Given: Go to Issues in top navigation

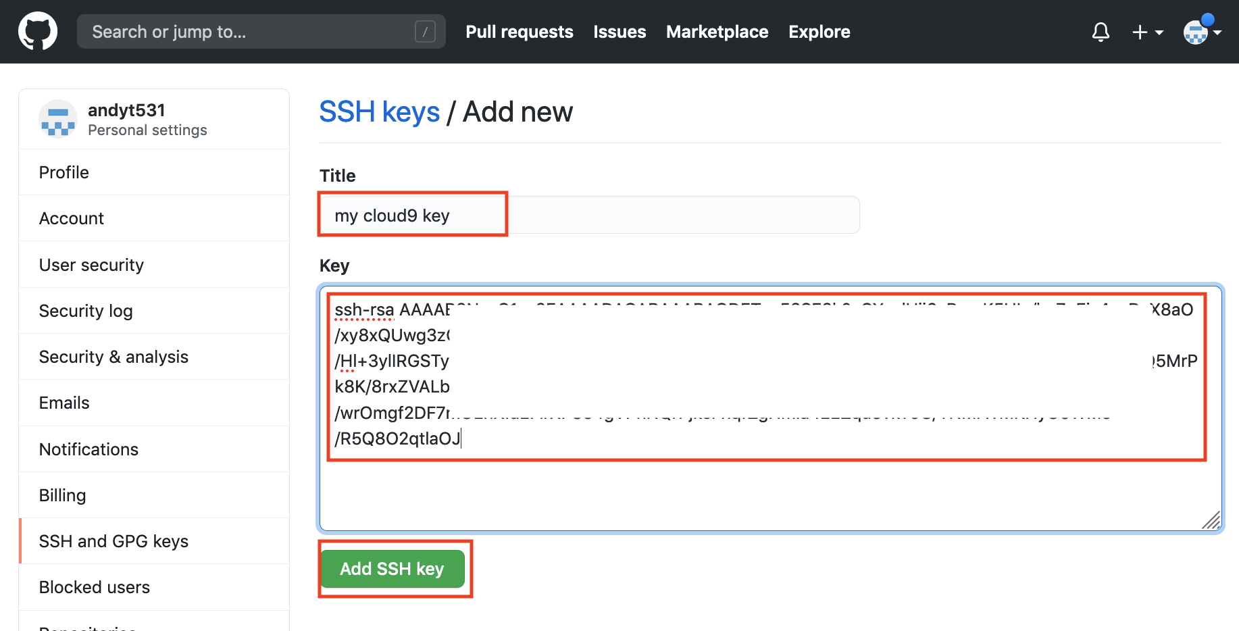Looking at the screenshot, I should (619, 32).
